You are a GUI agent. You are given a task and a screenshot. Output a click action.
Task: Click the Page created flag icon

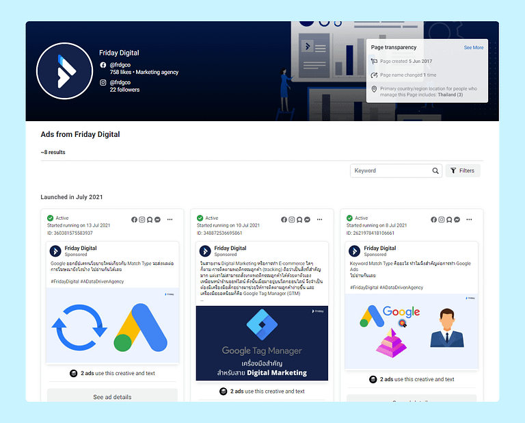pos(374,62)
